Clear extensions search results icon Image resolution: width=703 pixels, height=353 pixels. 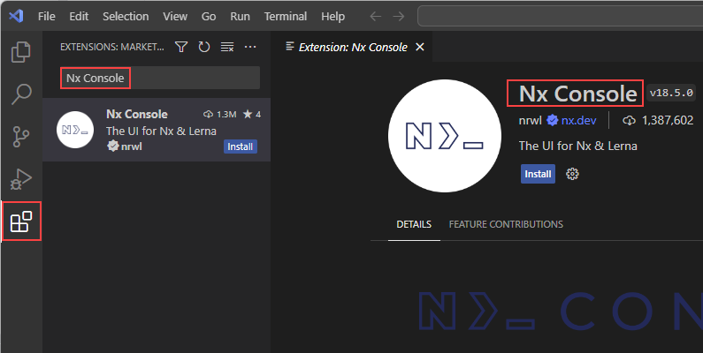coord(227,47)
